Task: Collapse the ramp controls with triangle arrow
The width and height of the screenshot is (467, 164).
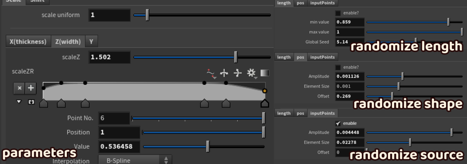Action: pos(19,102)
